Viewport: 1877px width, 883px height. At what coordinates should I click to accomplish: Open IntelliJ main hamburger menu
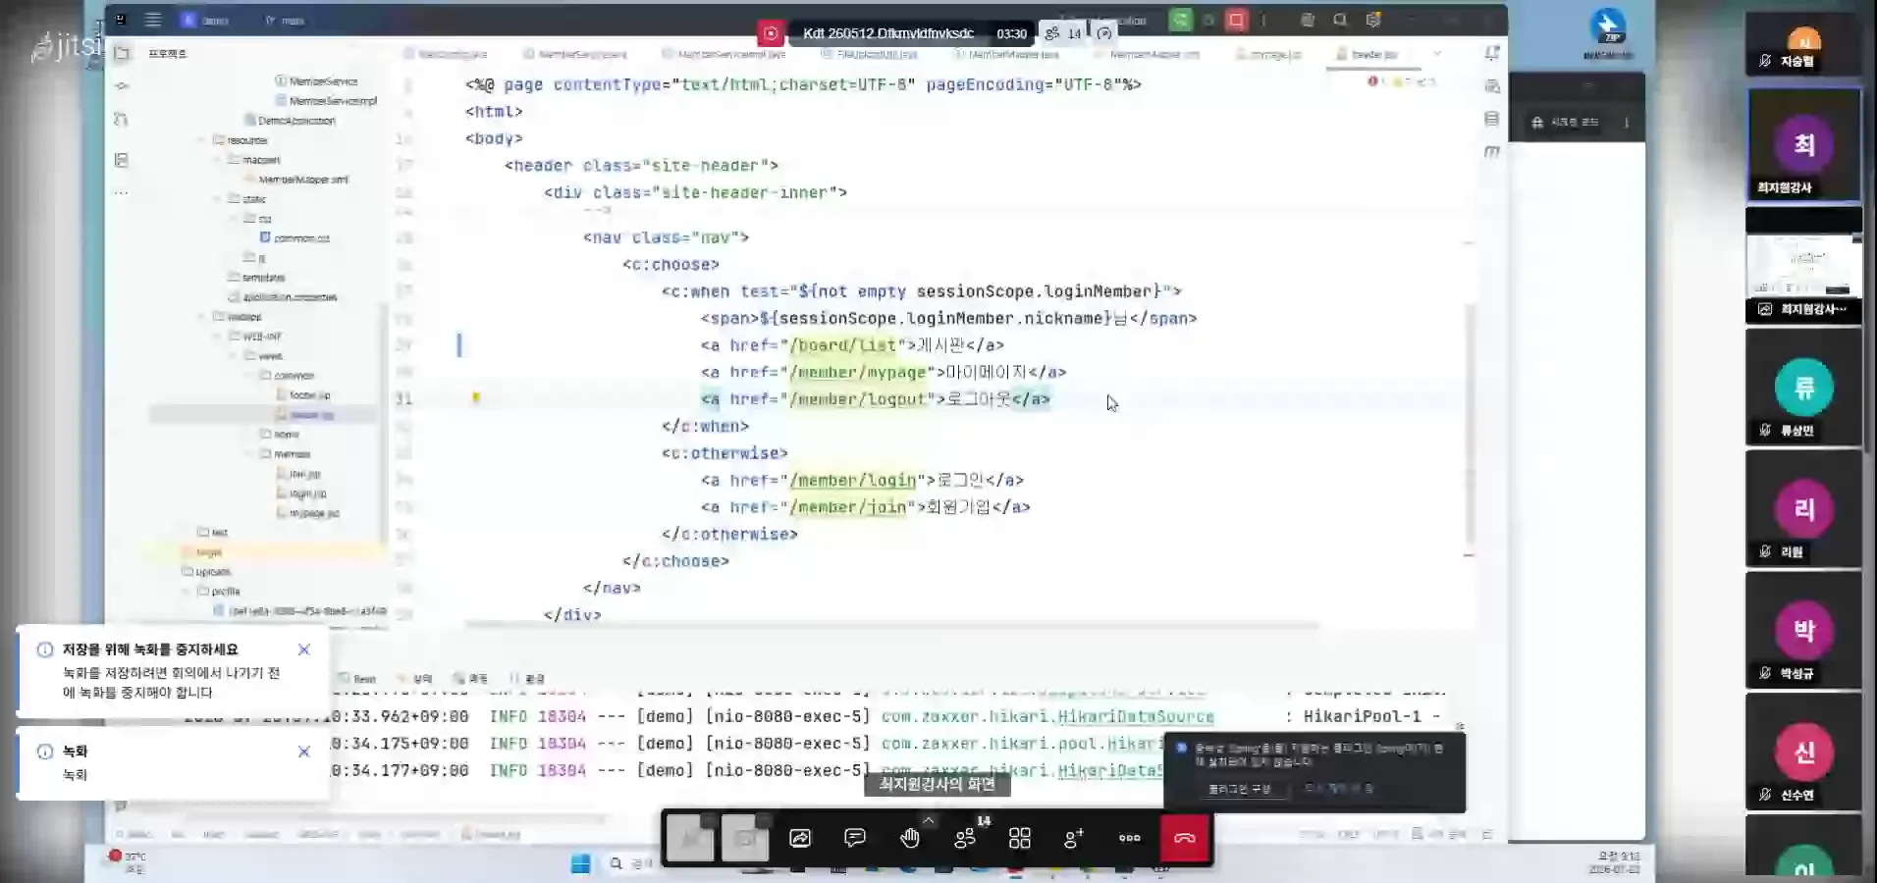pos(153,20)
